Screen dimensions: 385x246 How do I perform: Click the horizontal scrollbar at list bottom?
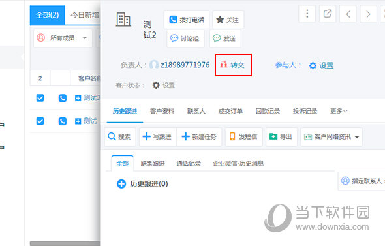pos(65,243)
